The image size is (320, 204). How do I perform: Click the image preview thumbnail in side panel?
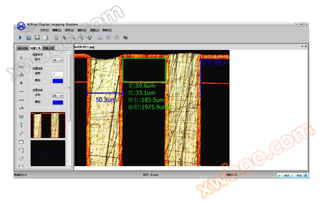click(48, 125)
